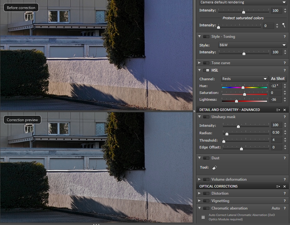Expand the Volume deformation section
This screenshot has width=290, height=225.
click(x=199, y=179)
